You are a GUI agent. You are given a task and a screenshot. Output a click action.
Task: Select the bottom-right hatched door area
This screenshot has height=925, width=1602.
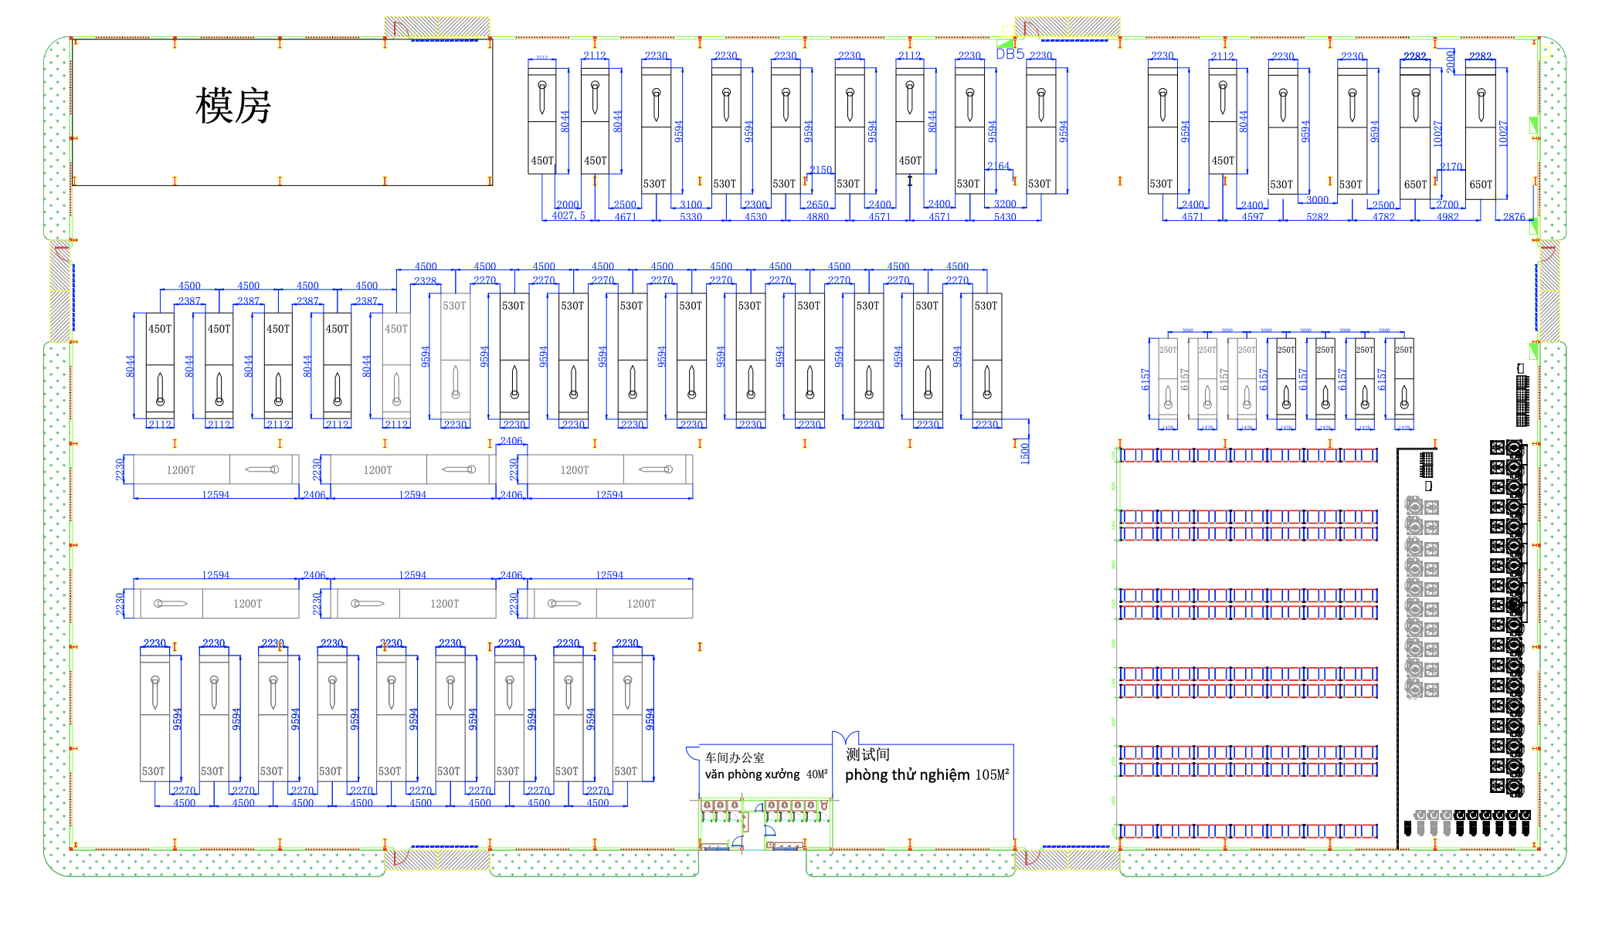1067,859
